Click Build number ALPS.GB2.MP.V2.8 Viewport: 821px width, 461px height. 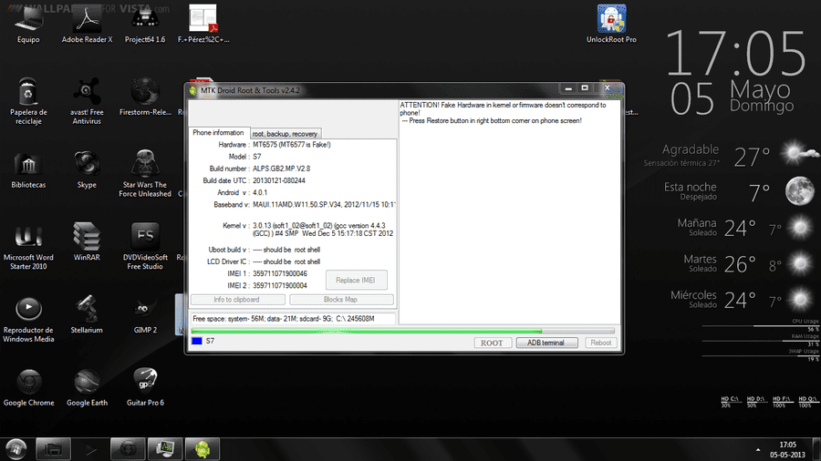[282, 169]
